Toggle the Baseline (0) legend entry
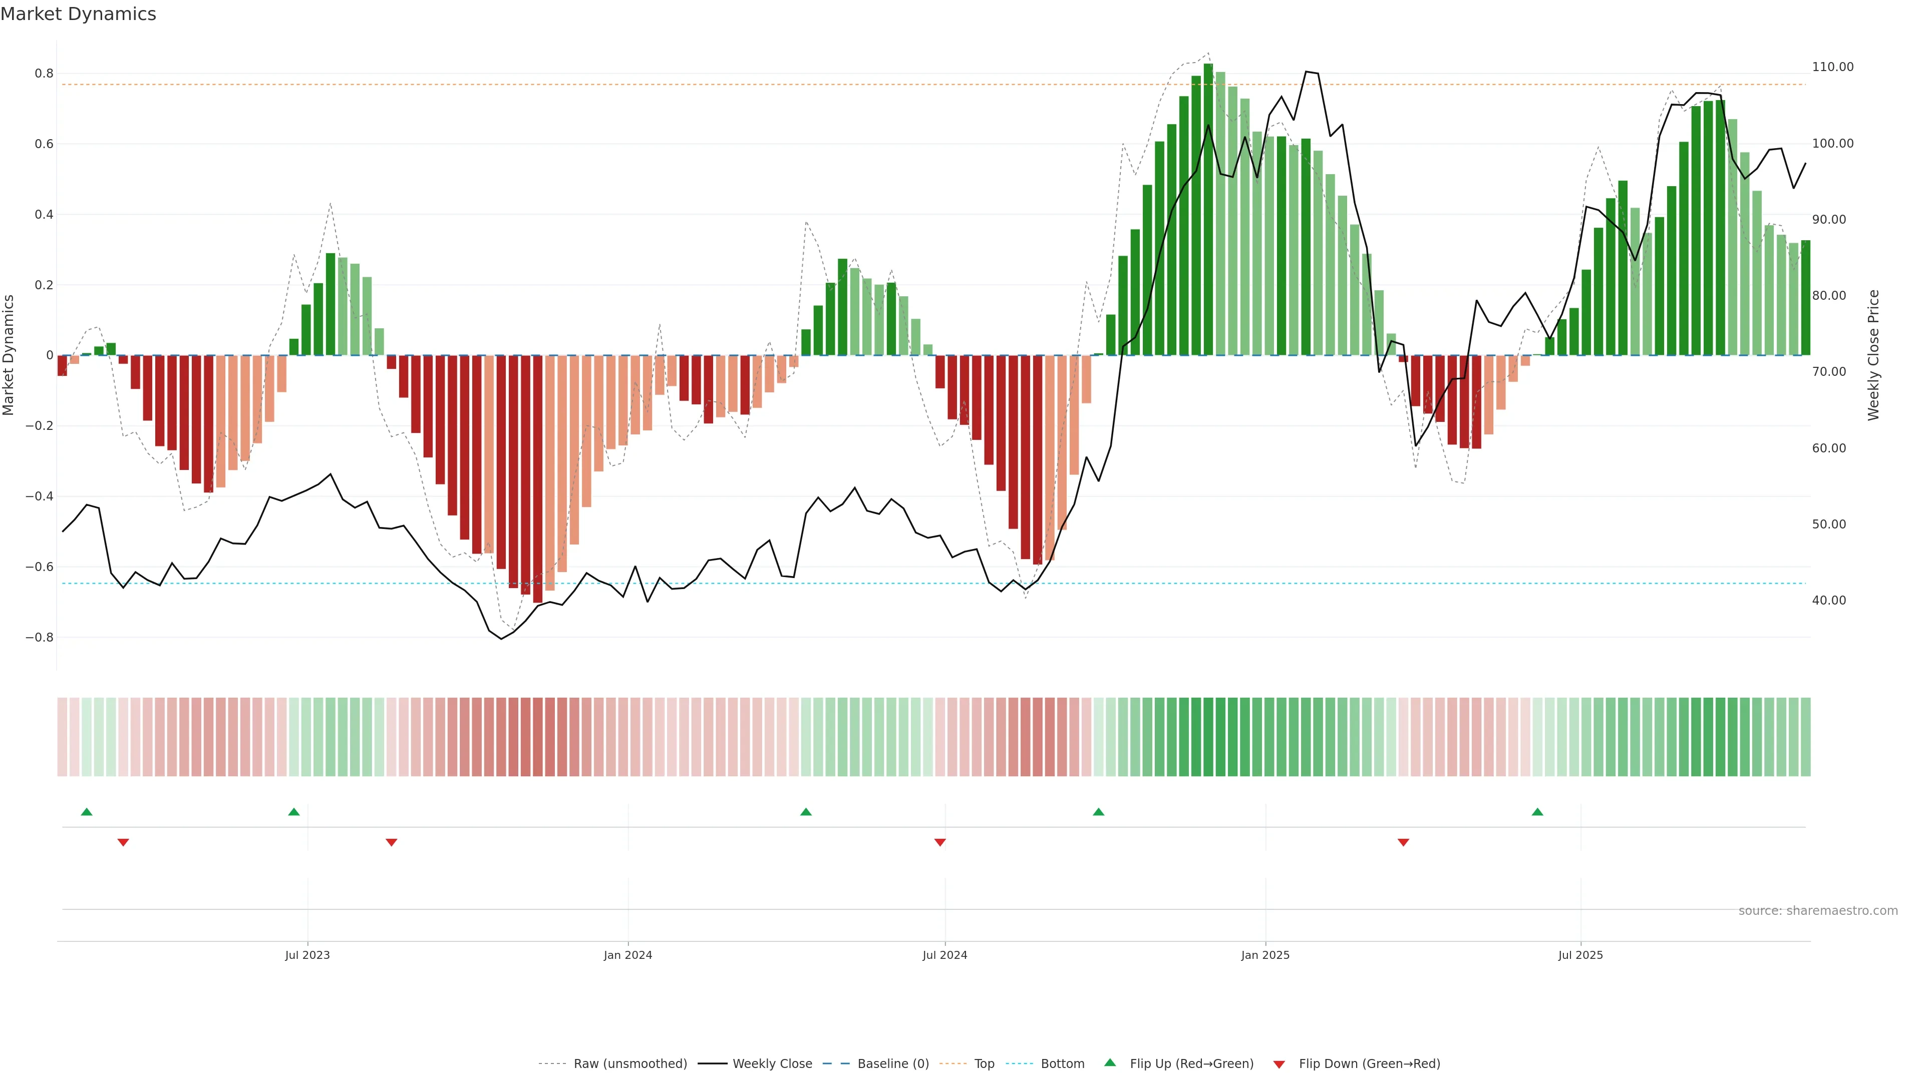1923x1081 pixels. coord(893,1064)
